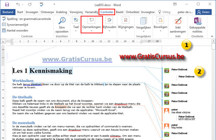Click the Delen share button
This screenshot has height=140, width=216.
click(203, 12)
